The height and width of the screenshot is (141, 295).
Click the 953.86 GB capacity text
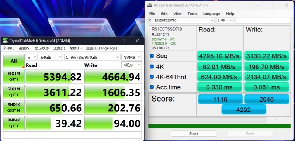pyautogui.click(x=160, y=48)
